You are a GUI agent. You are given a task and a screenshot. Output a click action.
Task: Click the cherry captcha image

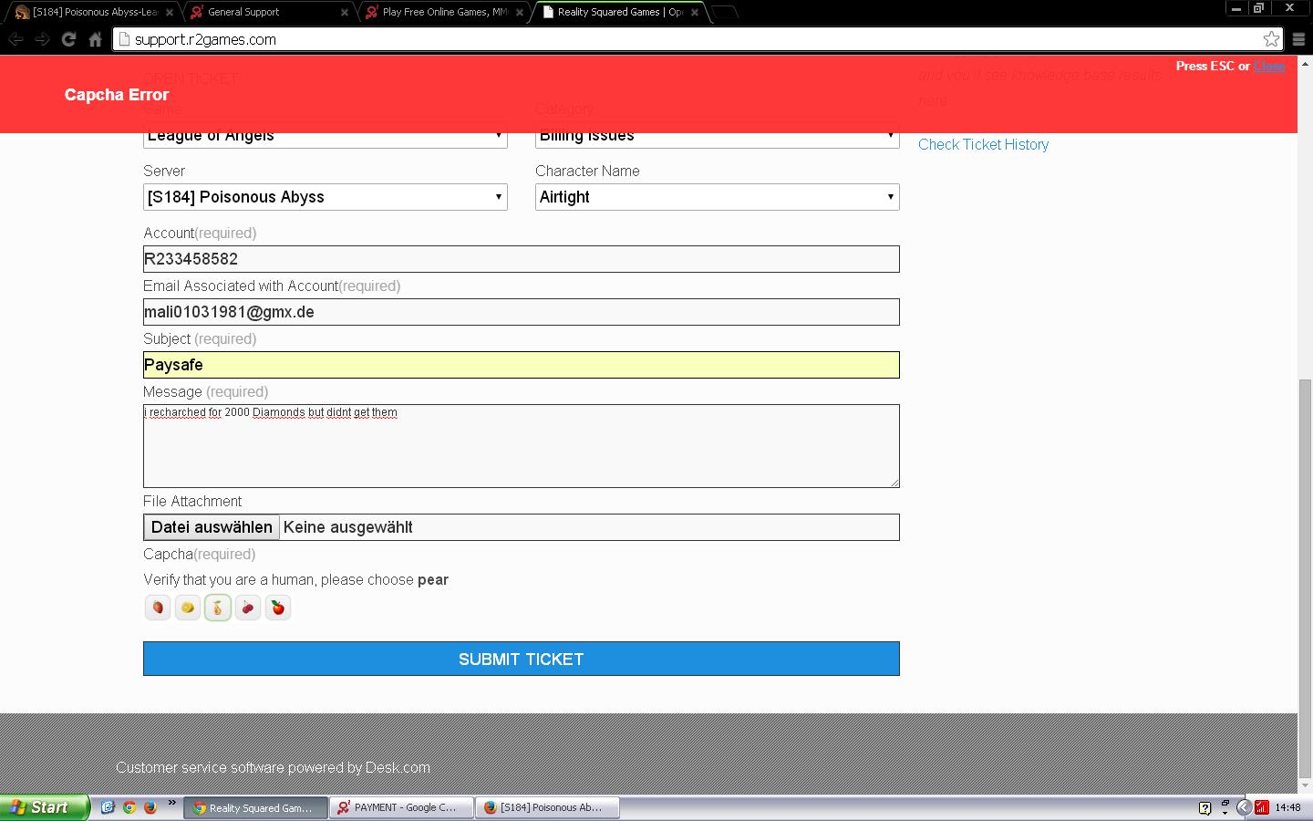point(248,608)
